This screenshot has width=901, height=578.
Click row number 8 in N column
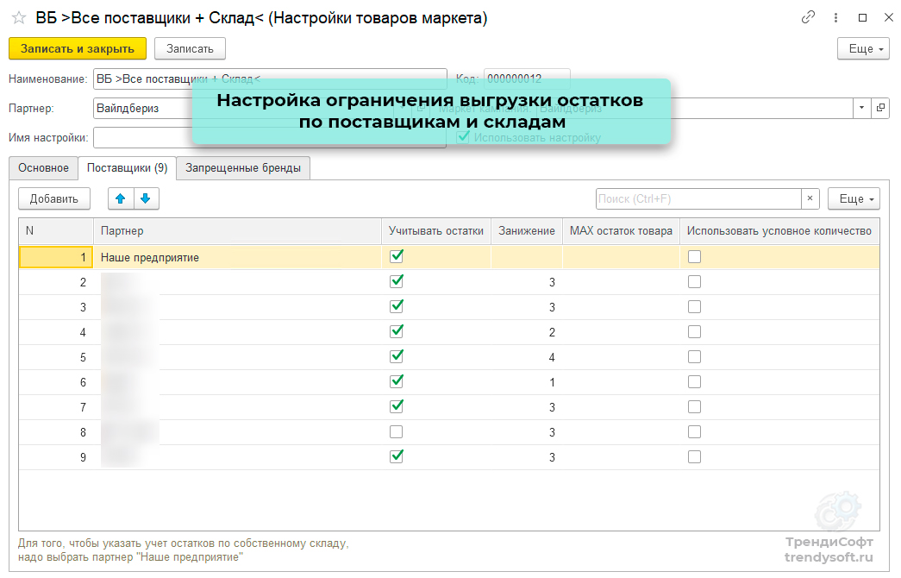(x=56, y=432)
